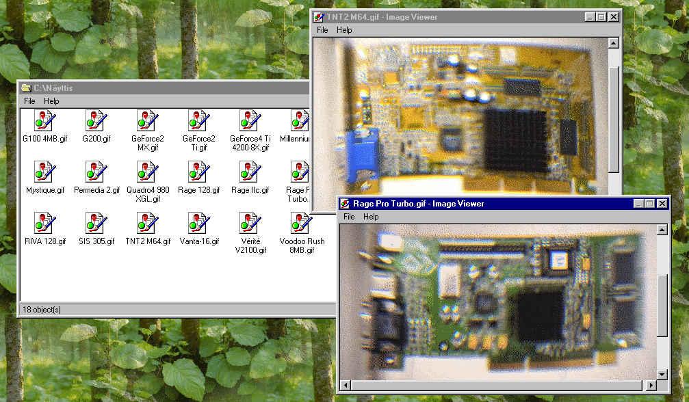Screen dimensions: 689x402
Task: Open the Help menu in the TNT2 M64.gif viewer
Action: pos(345,30)
